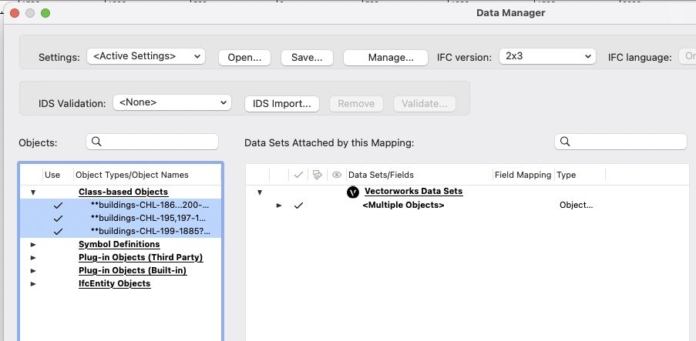
Task: Toggle Use checkmark for buildings-CHL-195,197 object
Action: pos(58,219)
